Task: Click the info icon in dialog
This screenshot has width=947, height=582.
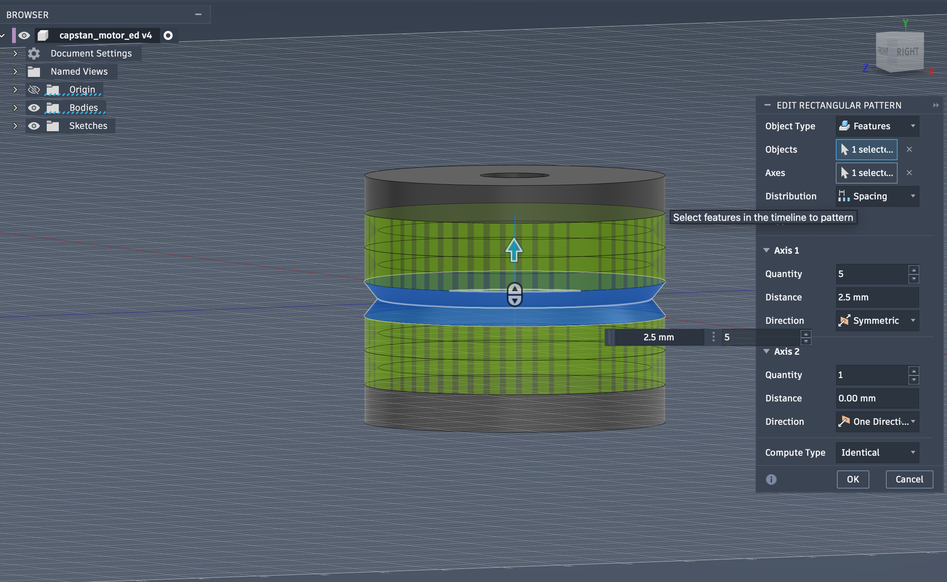Action: coord(771,479)
